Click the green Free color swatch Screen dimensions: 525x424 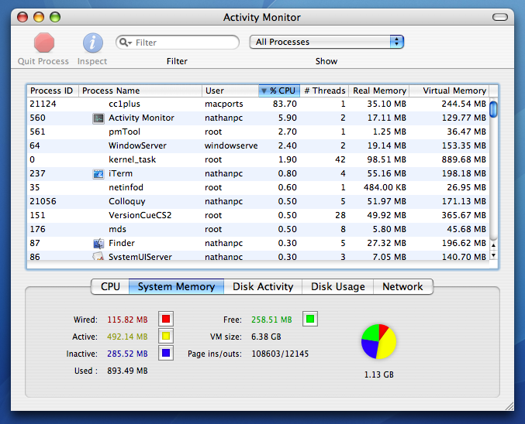point(310,319)
